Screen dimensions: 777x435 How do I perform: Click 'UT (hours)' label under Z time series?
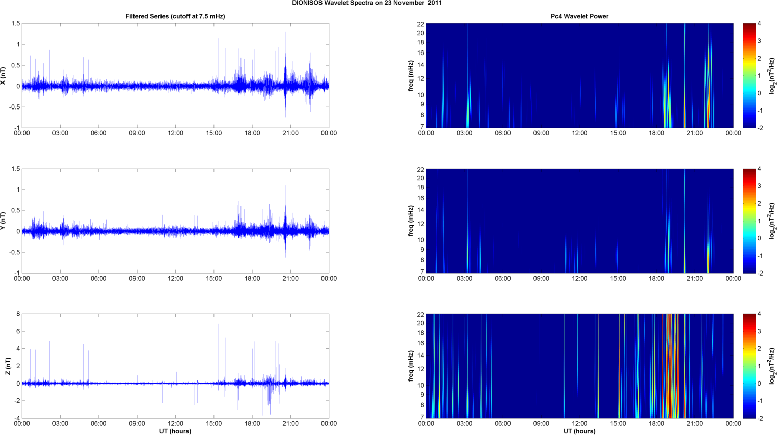point(175,431)
